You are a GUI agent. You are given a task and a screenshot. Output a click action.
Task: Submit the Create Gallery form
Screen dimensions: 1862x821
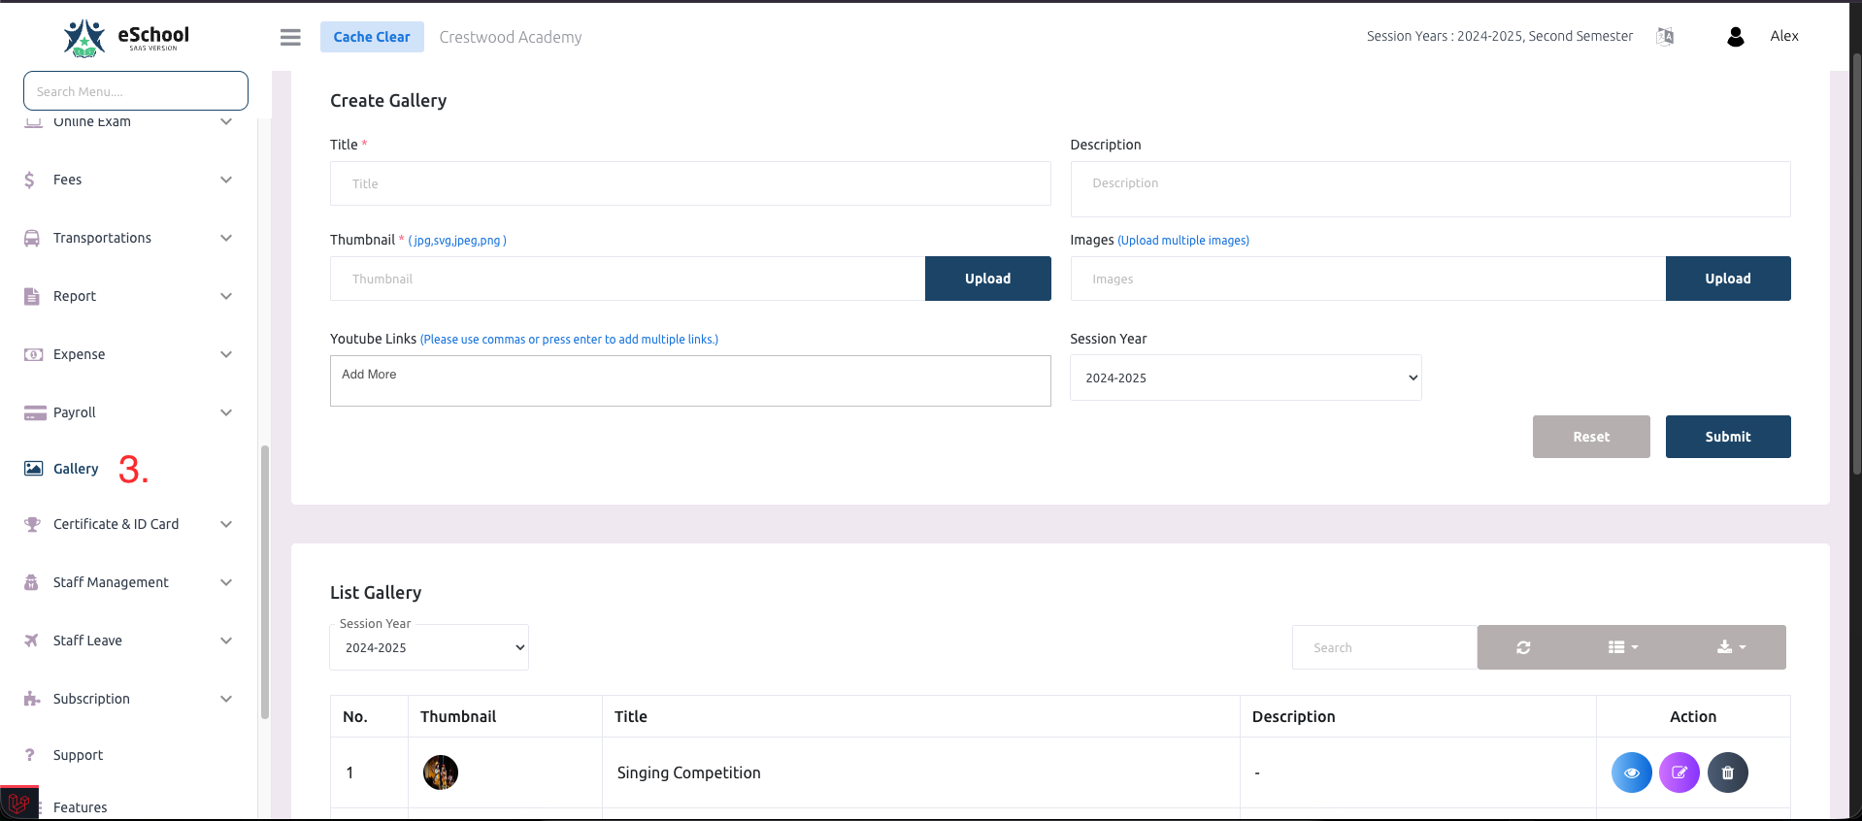click(1727, 437)
